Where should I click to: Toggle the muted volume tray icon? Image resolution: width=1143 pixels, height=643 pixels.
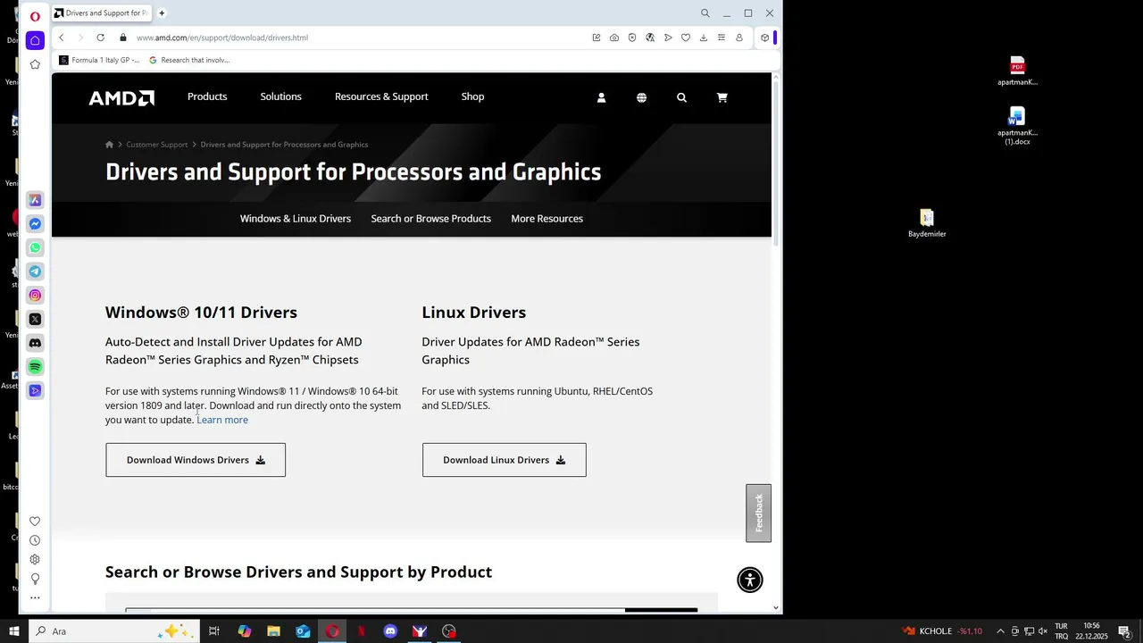tap(1043, 631)
